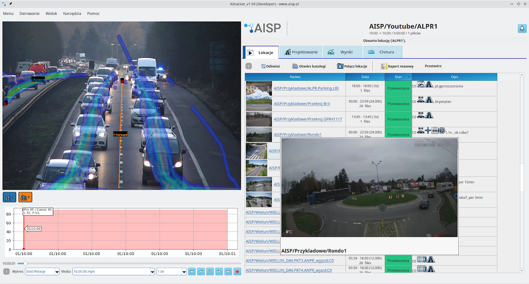
Task: Click the road icon in Przekroj Br3 row
Action: coord(430,100)
